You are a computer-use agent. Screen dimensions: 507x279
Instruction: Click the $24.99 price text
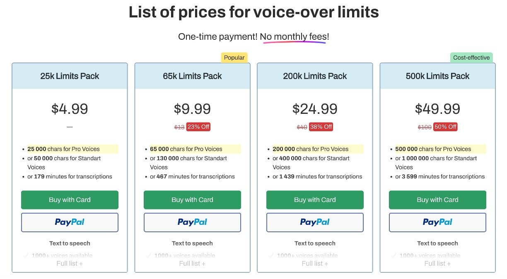click(315, 109)
